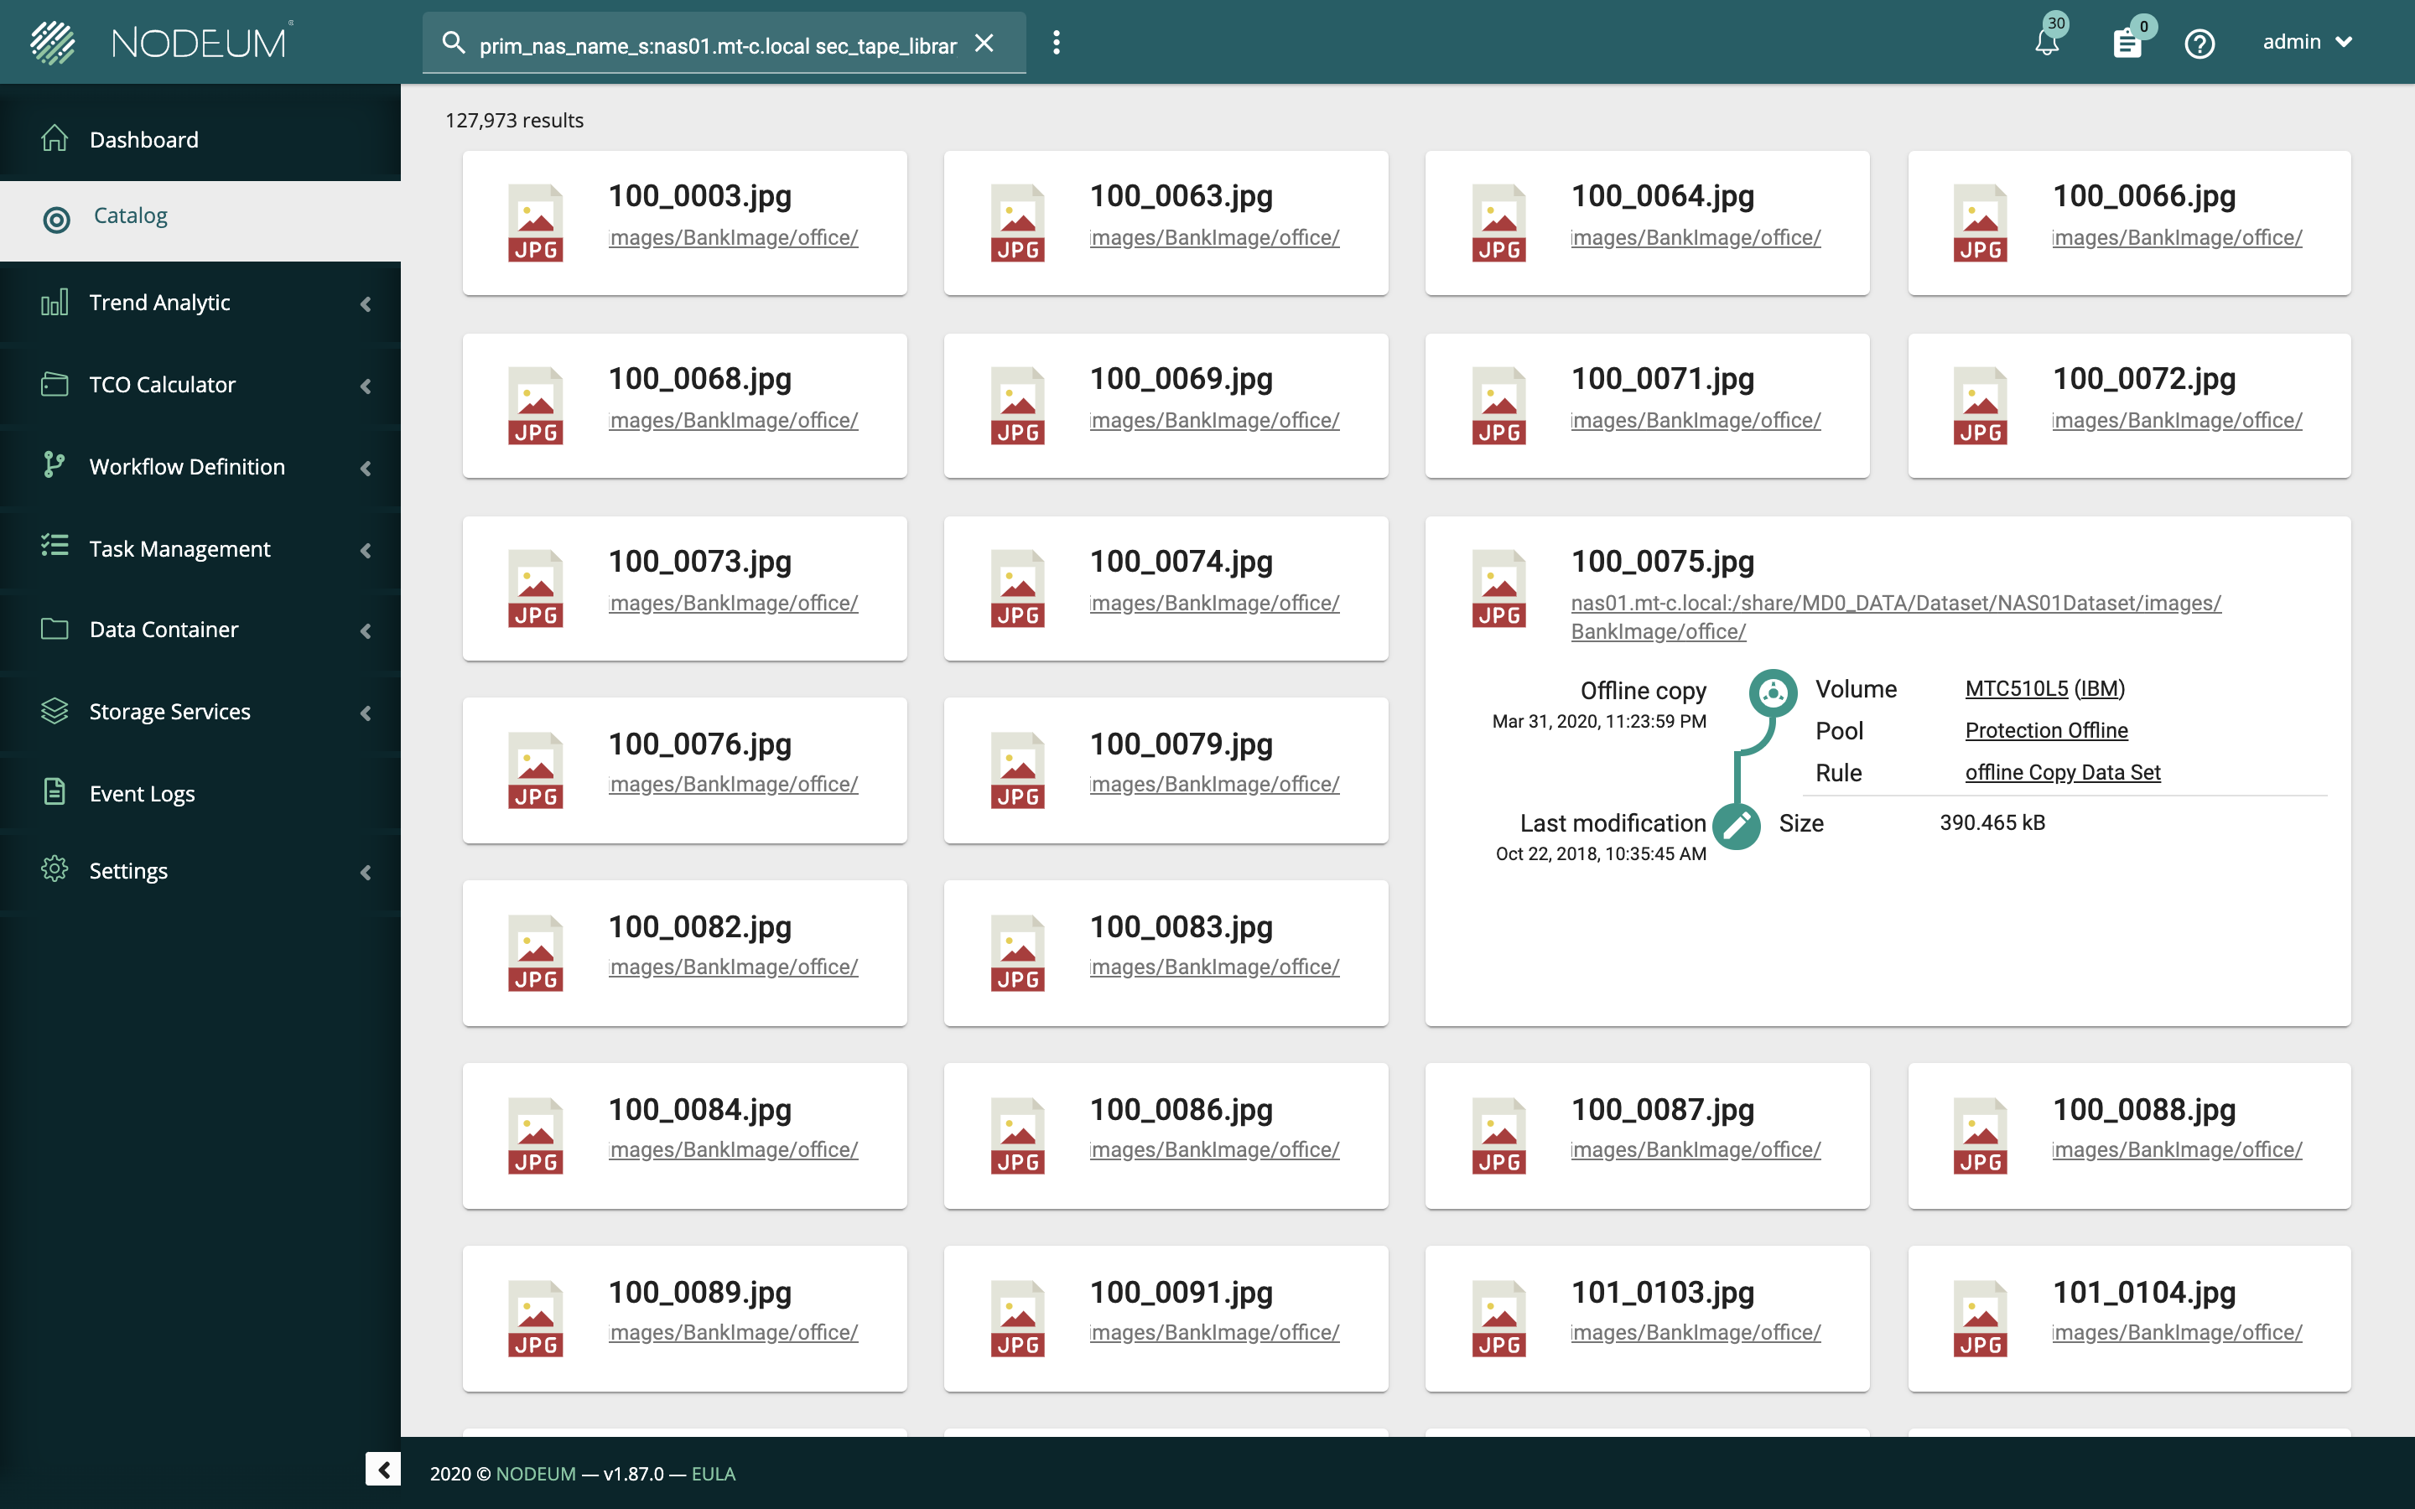Screen dimensions: 2415x1509
Task: Click the Offline copy circular icon
Action: click(x=1773, y=692)
